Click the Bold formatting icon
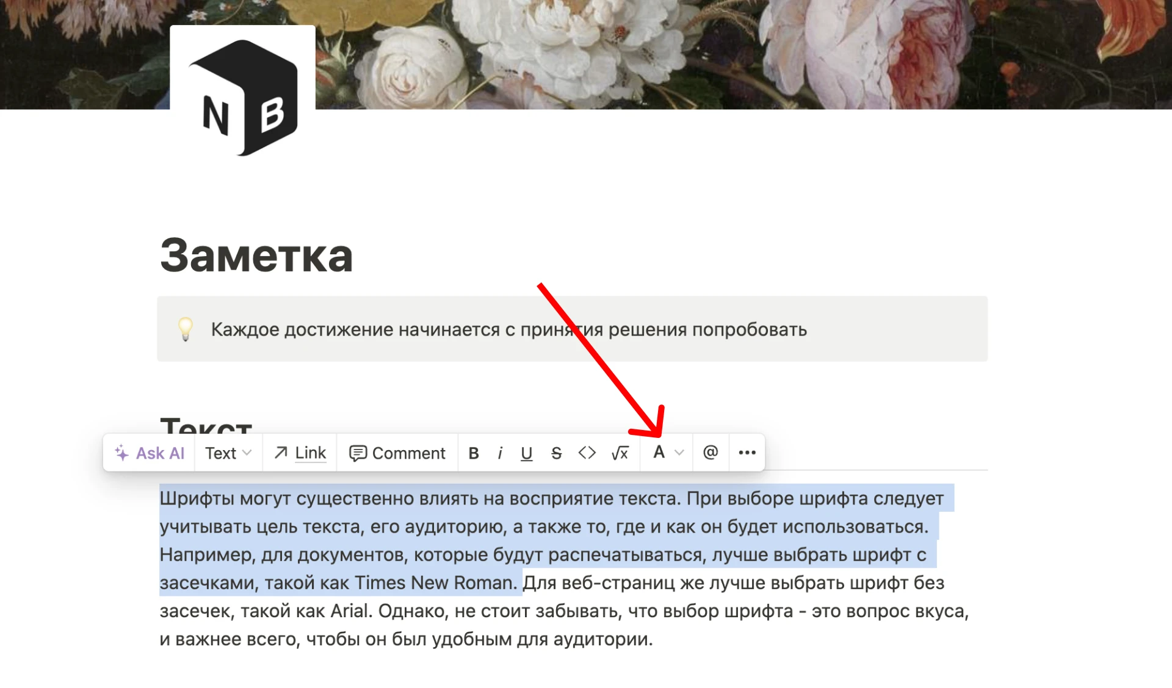 point(473,452)
